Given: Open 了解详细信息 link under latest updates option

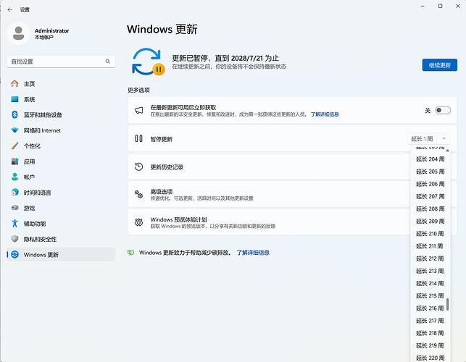Looking at the screenshot, I should 325,114.
